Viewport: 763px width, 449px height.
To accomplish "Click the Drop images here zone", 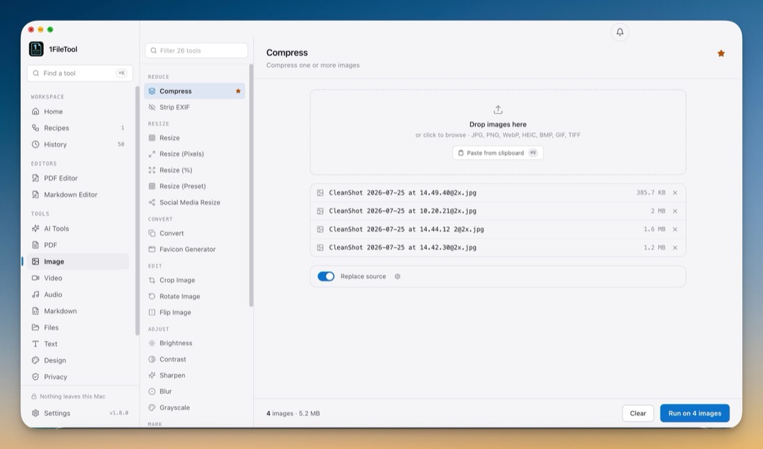I will pyautogui.click(x=498, y=132).
